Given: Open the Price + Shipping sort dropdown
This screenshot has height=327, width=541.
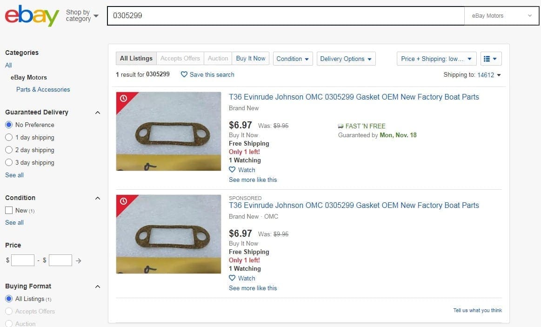Looking at the screenshot, I should (x=436, y=59).
